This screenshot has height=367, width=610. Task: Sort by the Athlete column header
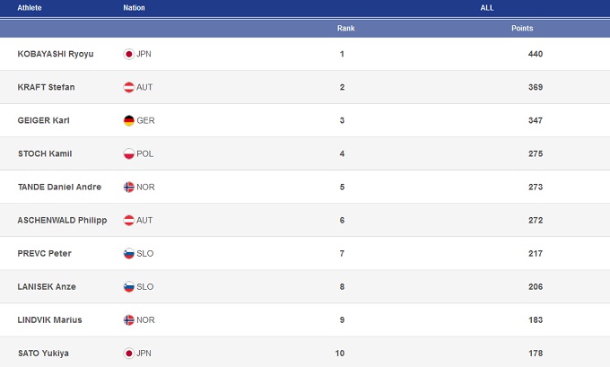click(30, 8)
